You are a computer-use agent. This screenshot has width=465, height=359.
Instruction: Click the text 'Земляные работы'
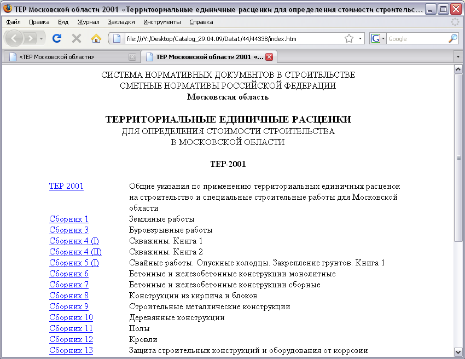click(x=161, y=219)
